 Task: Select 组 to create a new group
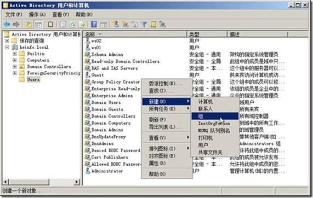tap(215, 116)
